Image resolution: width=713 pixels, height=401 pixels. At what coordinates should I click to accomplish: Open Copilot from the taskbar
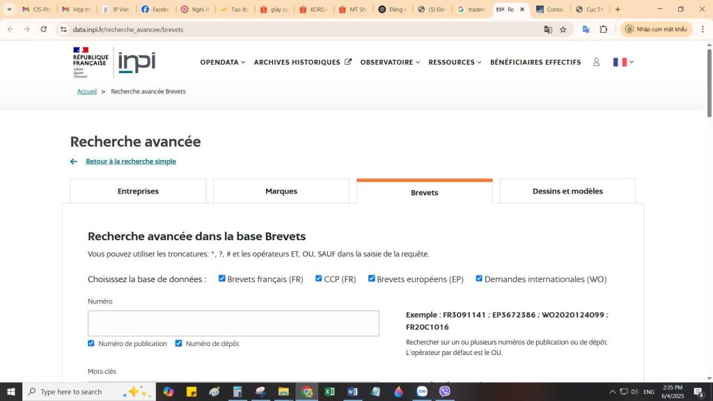(169, 391)
